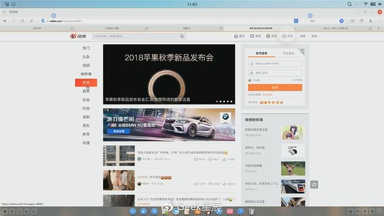
Task: Select 搞笑 category in left sidebar
Action: click(x=86, y=91)
